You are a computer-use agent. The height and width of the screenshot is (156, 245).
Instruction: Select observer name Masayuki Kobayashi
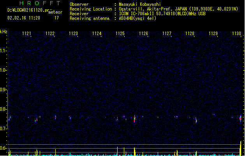coord(140,4)
